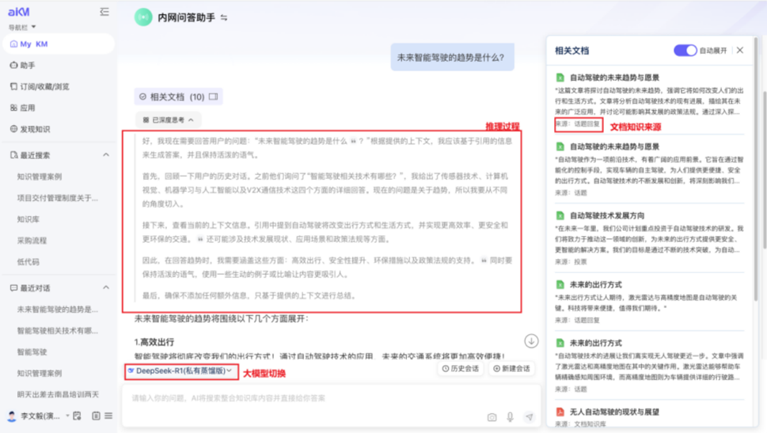Click the 历史会话 button
The width and height of the screenshot is (767, 433).
461,369
